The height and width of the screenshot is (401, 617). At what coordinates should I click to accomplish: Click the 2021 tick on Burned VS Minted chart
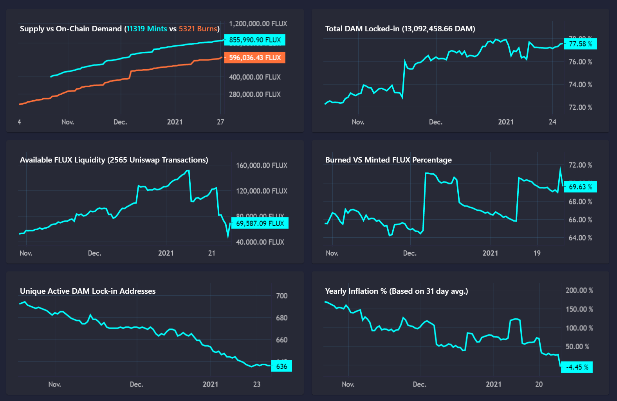491,253
